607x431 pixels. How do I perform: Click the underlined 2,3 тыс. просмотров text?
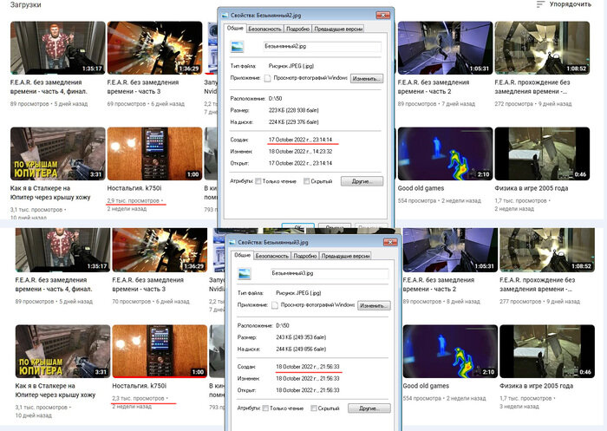click(x=138, y=398)
